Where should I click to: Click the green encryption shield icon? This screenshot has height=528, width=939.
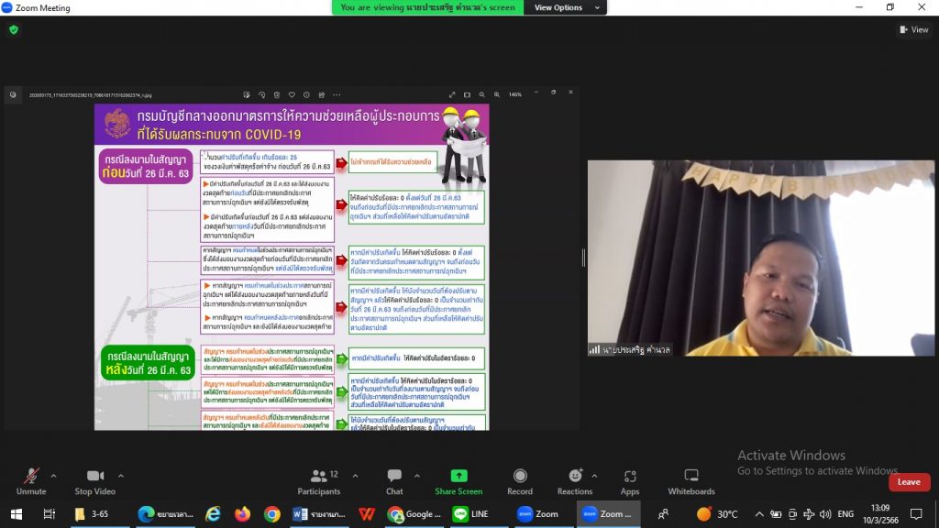(x=14, y=29)
